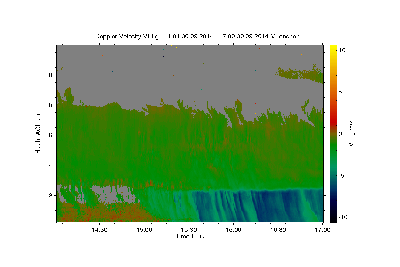The image size is (400, 267).
Task: Click the height axis label '2'
Action: click(x=51, y=195)
